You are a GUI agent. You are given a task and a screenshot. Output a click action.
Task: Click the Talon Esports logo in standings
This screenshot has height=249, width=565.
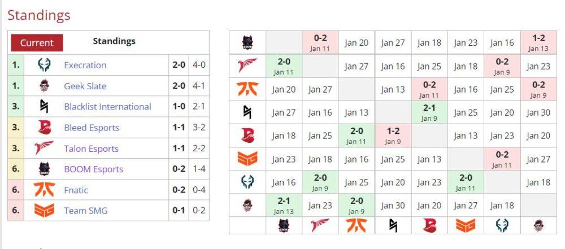44,148
